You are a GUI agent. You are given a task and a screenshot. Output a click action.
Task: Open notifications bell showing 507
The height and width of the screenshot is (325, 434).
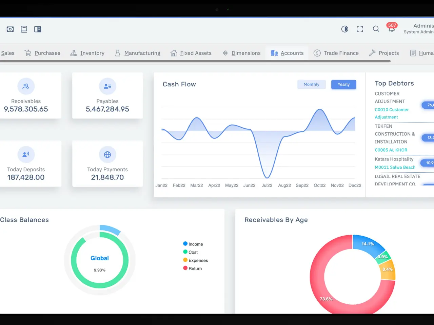pos(391,29)
